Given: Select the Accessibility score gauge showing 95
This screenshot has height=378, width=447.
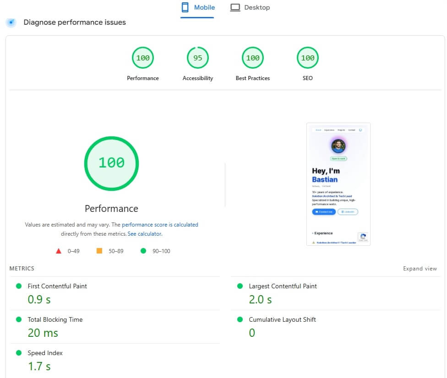Looking at the screenshot, I should point(197,58).
